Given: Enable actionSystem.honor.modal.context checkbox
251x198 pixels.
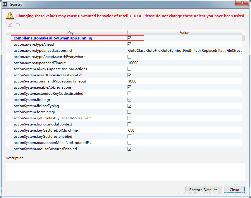Looking at the screenshot, I should coord(129,124).
